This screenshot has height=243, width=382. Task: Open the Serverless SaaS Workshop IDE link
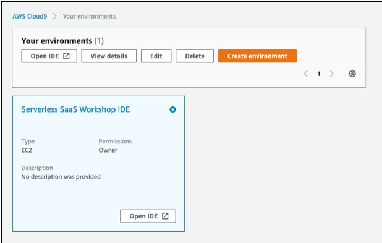pos(75,109)
